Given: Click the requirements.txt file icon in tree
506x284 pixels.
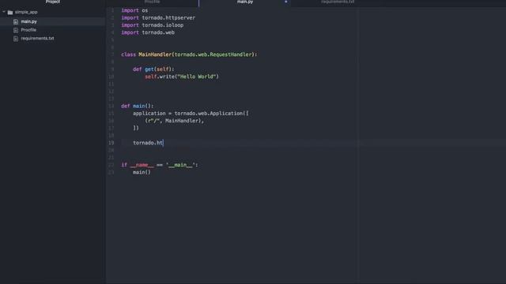Looking at the screenshot, I should [x=16, y=39].
